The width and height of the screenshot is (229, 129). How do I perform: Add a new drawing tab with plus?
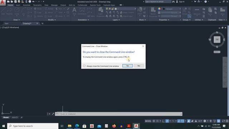click(x=42, y=23)
